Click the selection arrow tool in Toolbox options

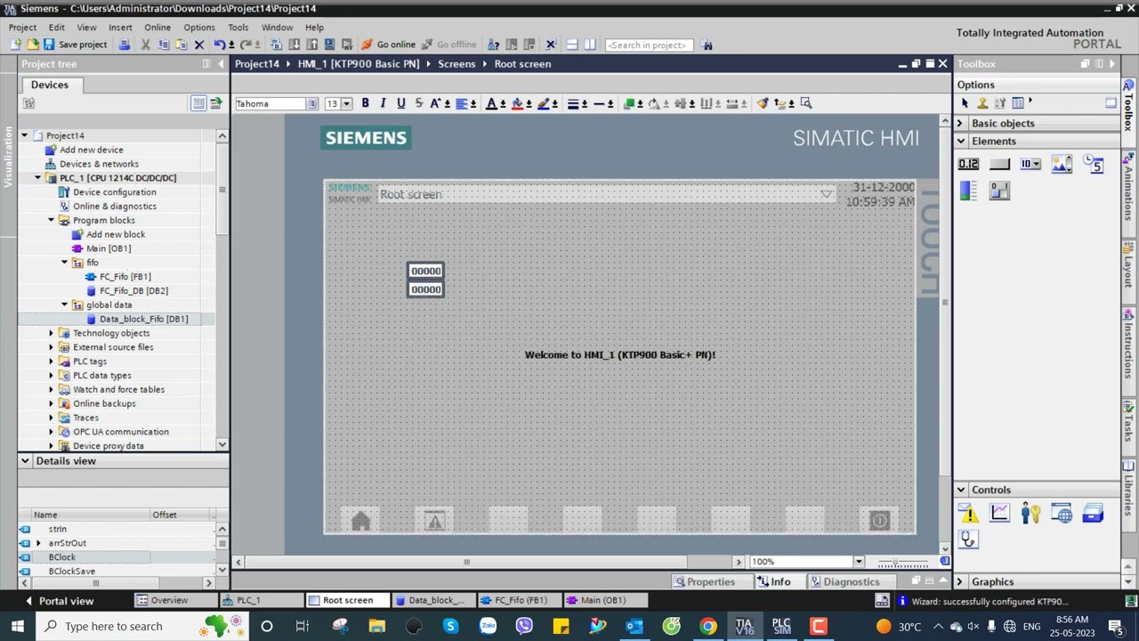pyautogui.click(x=965, y=103)
